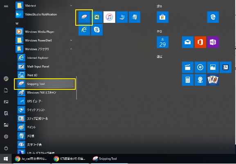Click the app list scrollbar thumb
Viewport: 236px width, 164px height.
pos(76,88)
